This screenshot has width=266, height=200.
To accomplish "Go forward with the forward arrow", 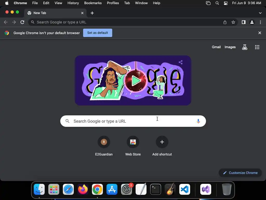I will point(14,22).
